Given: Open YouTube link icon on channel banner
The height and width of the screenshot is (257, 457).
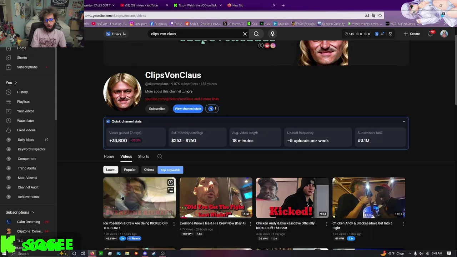Looking at the screenshot, I should tap(267, 46).
